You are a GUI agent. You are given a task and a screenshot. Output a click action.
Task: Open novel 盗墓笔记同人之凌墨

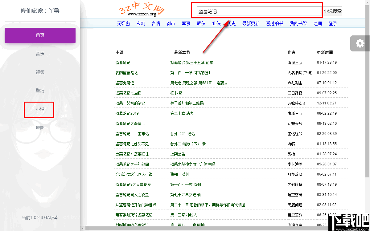[x=132, y=195]
